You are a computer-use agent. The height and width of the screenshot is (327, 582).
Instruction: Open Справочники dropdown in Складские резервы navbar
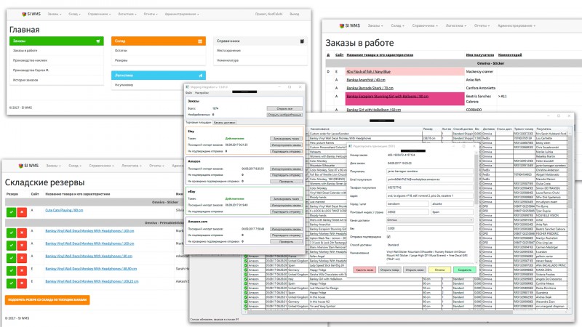[x=101, y=166]
